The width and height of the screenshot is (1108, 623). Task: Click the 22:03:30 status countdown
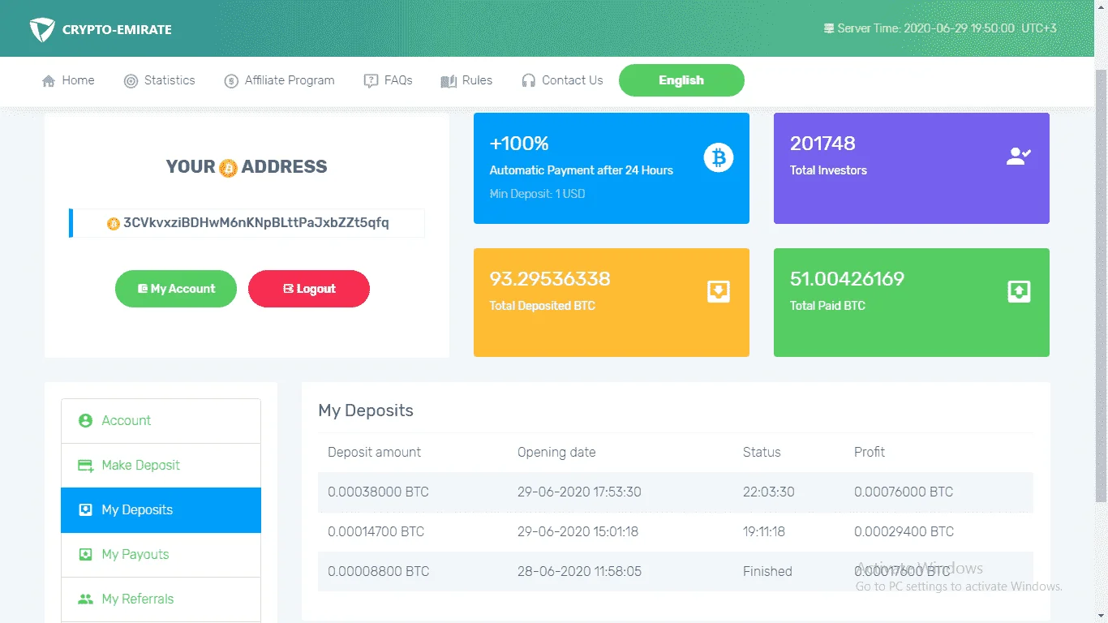click(x=769, y=492)
